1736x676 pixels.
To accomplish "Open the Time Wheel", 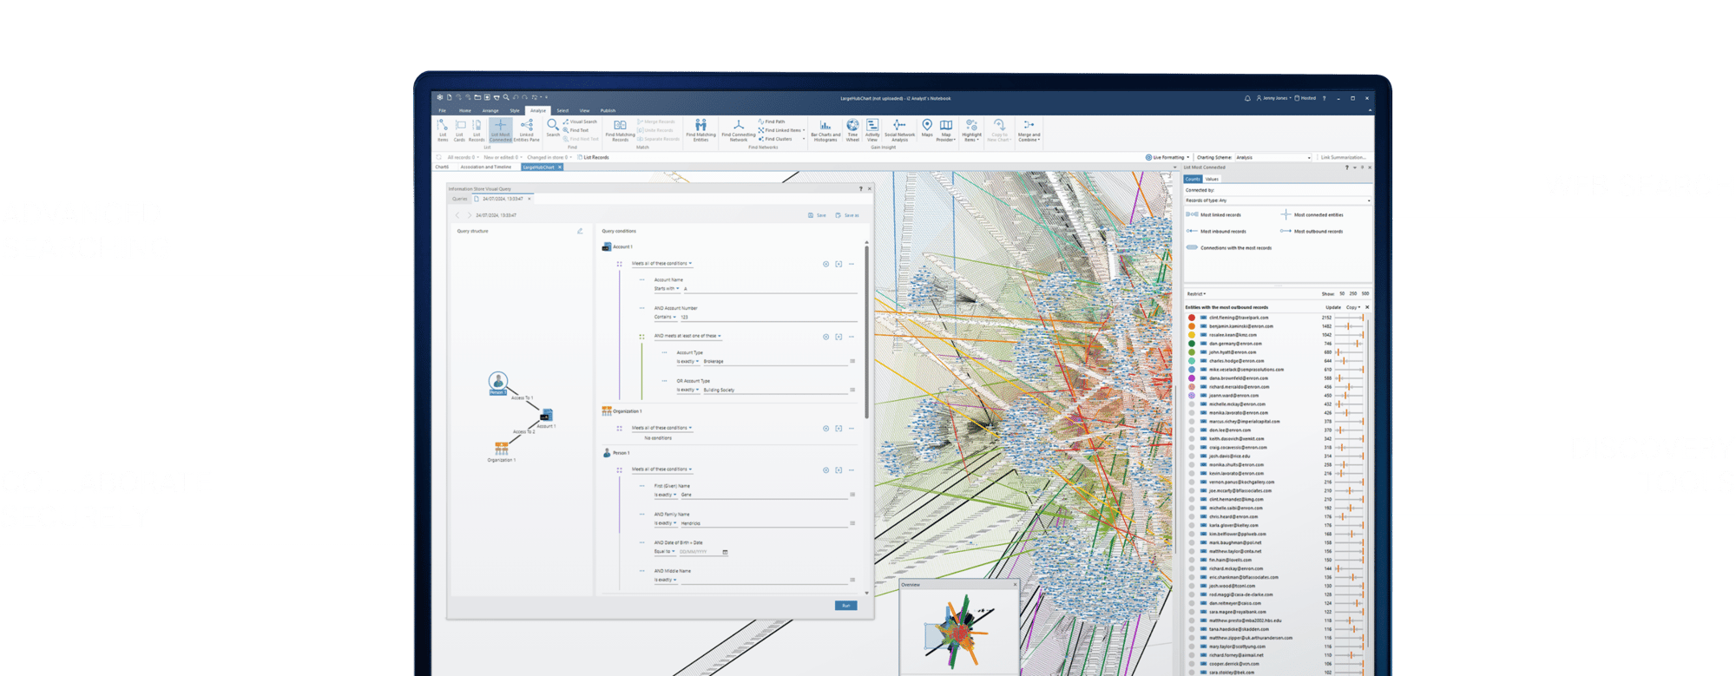I will coord(852,130).
